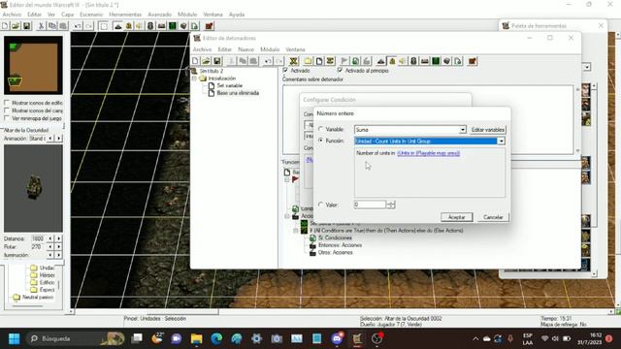
Task: Click Unit editor icon in trigger editor toolbar
Action: [392, 61]
